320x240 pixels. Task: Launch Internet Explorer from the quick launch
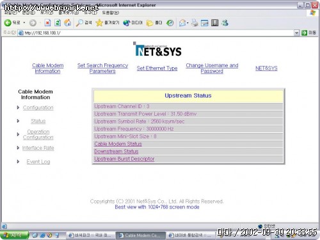[42, 236]
